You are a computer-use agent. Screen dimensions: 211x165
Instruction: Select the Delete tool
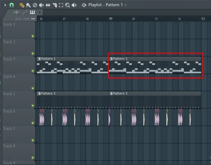pos(35,5)
